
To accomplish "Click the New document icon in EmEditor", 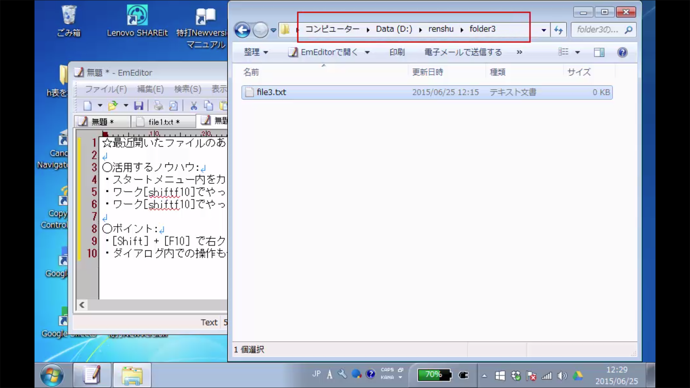I will point(87,106).
